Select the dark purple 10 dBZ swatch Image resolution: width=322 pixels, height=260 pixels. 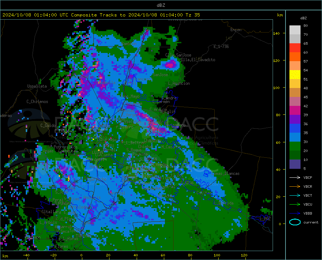click(x=295, y=164)
